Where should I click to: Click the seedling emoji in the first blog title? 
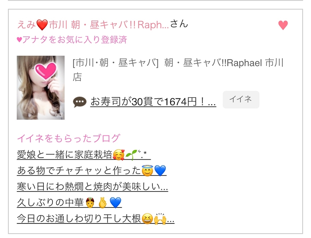point(131,154)
